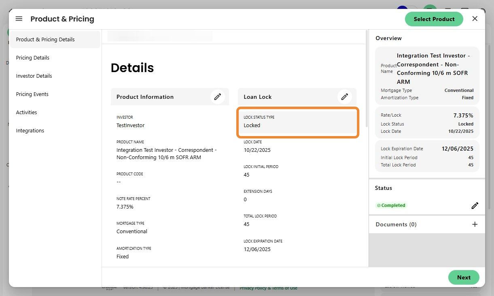Add a document with plus icon
This screenshot has height=296, width=494.
coord(475,224)
